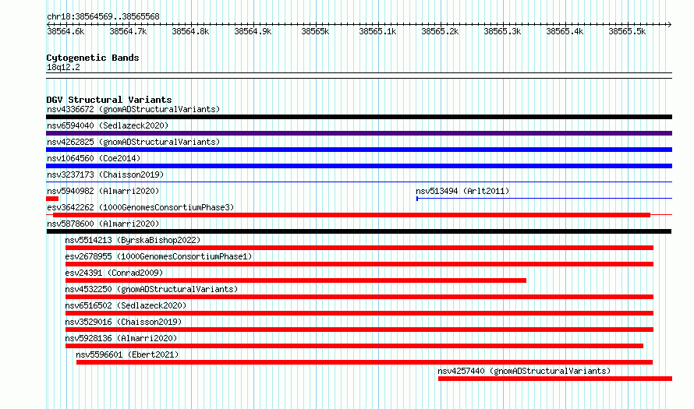Click the red nsv6516502 variant bar
The width and height of the screenshot is (694, 409).
click(359, 313)
